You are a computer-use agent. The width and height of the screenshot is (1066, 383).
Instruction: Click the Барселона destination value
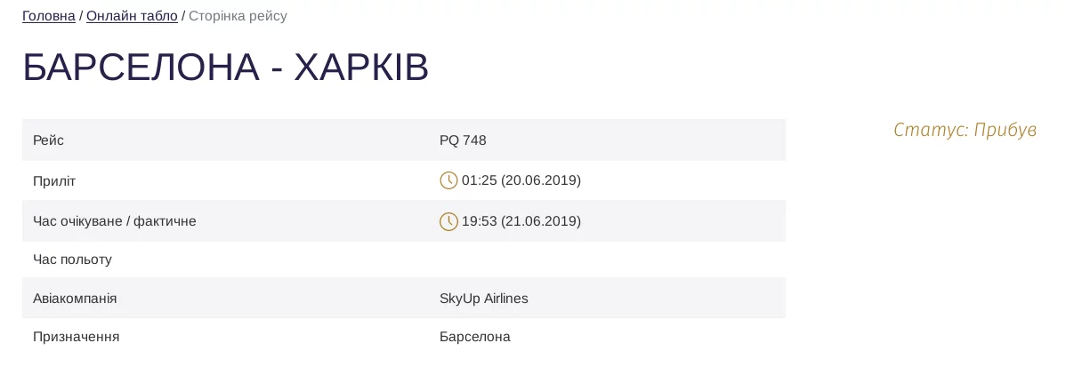click(474, 337)
